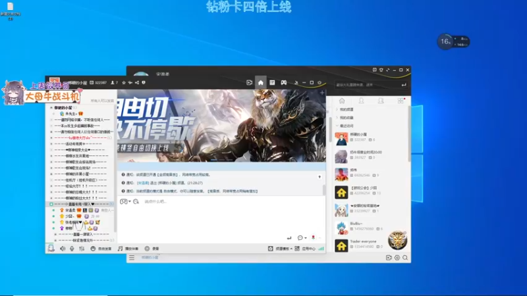Click the enter arrow beside the search field
This screenshot has height=296, width=527.
(404, 85)
